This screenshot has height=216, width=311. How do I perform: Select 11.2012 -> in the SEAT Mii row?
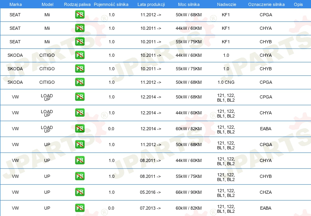tap(151, 15)
